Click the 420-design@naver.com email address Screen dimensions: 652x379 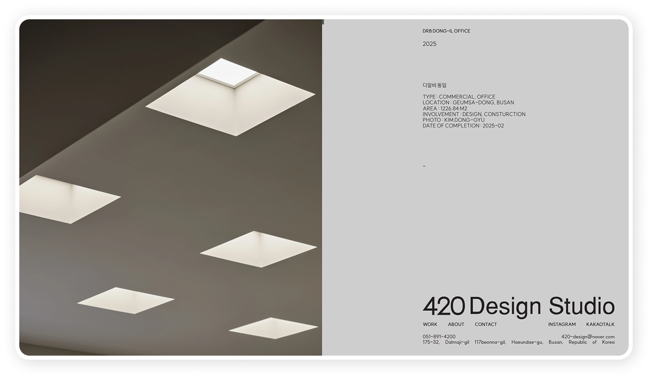tap(588, 336)
